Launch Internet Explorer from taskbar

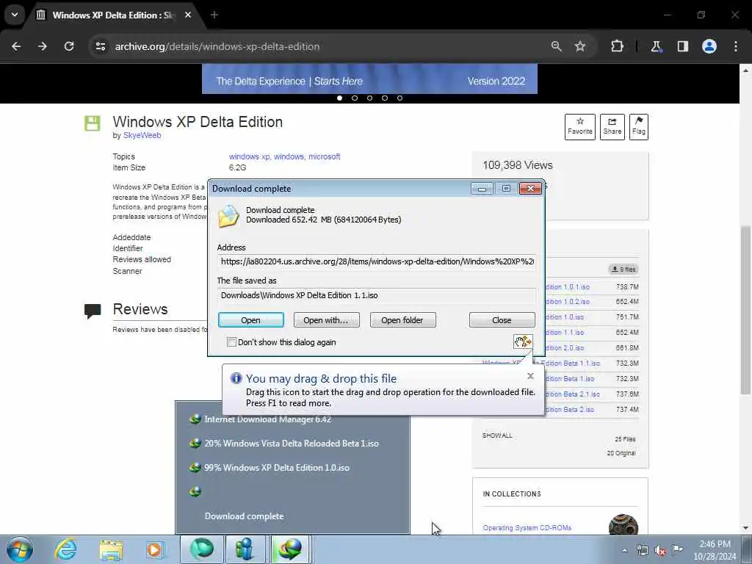[65, 549]
